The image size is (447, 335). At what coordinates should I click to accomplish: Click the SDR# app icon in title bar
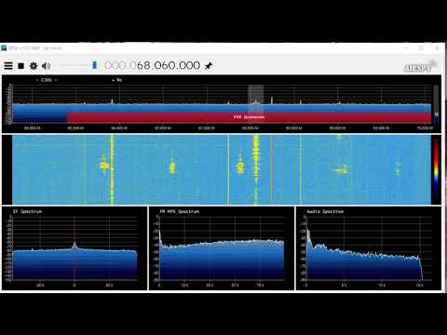pyautogui.click(x=4, y=47)
